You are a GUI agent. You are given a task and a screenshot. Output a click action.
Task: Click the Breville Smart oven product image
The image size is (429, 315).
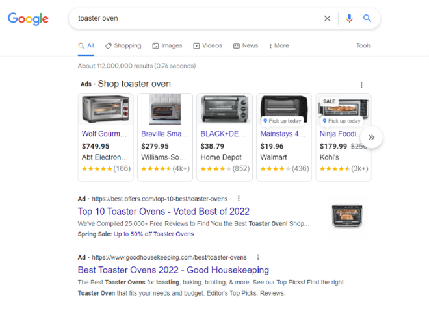tap(165, 109)
